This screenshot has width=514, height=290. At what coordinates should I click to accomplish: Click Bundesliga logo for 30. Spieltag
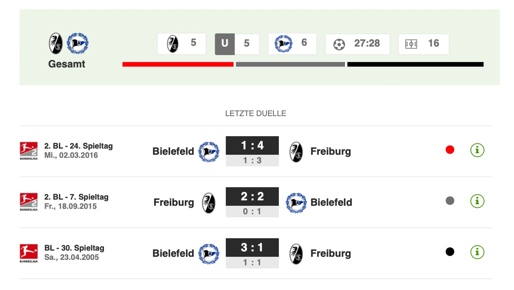point(29,253)
